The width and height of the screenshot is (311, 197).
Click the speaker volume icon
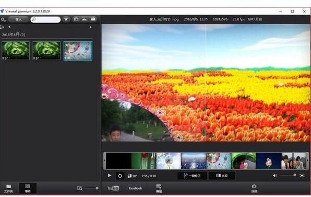pyautogui.click(x=274, y=176)
